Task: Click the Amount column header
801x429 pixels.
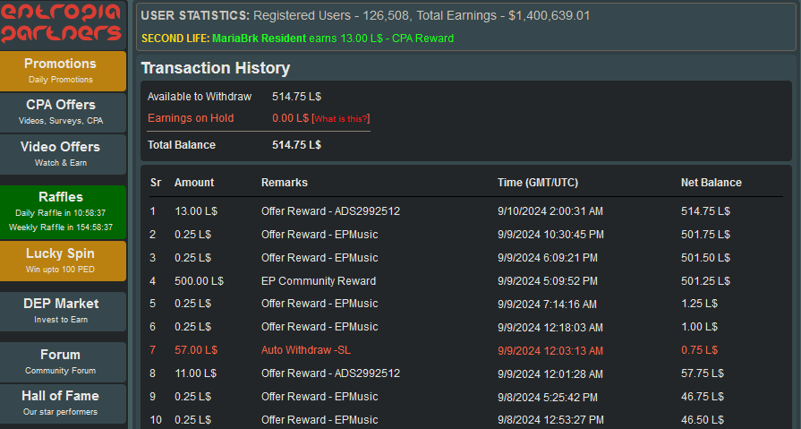Action: coord(194,183)
